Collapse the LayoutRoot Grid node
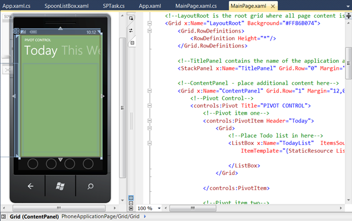 point(150,23)
